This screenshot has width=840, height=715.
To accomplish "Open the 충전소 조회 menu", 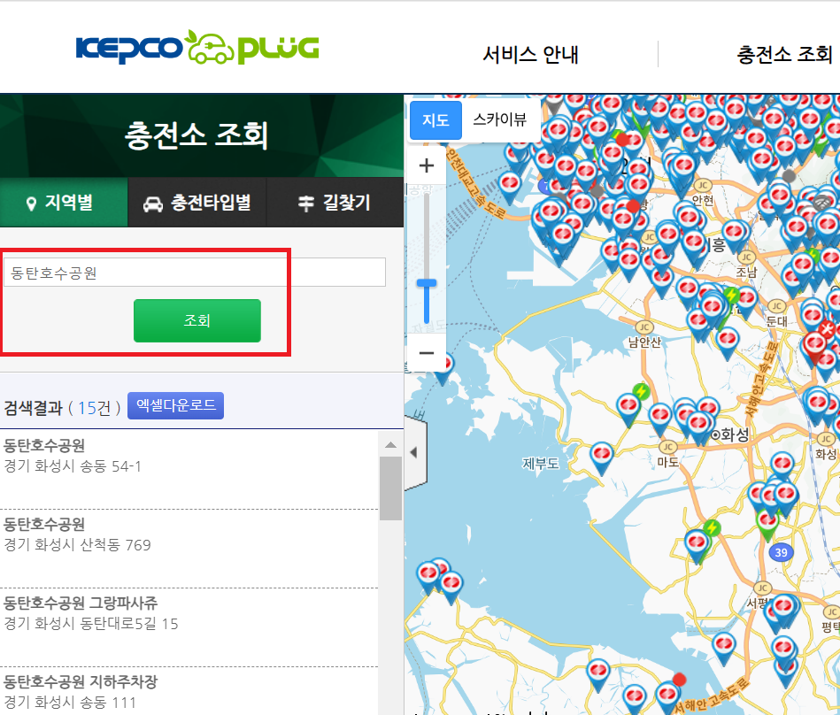I will click(782, 55).
